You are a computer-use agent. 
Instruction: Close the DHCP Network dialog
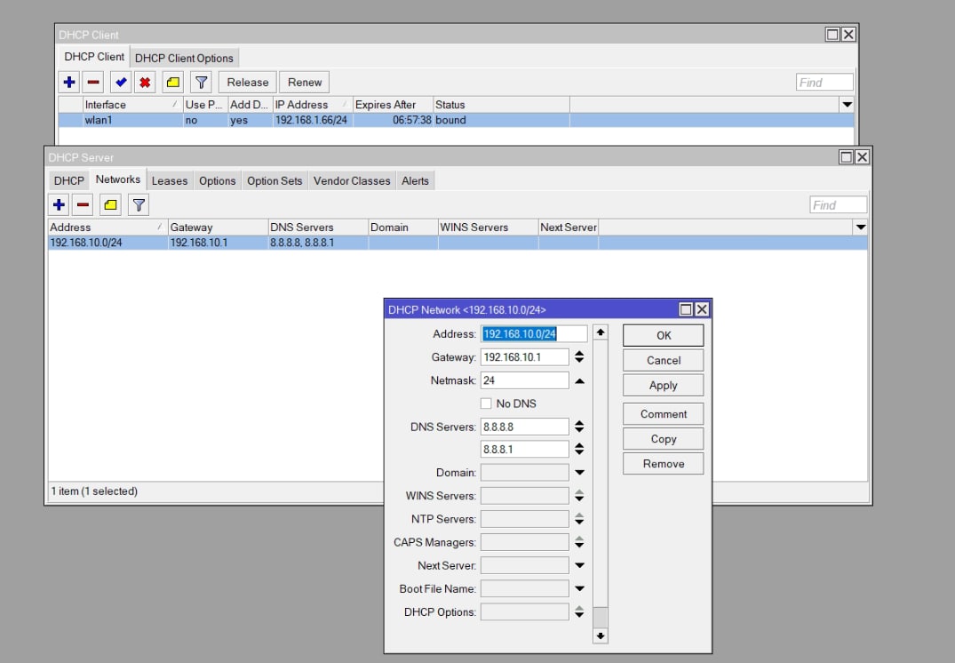click(702, 309)
